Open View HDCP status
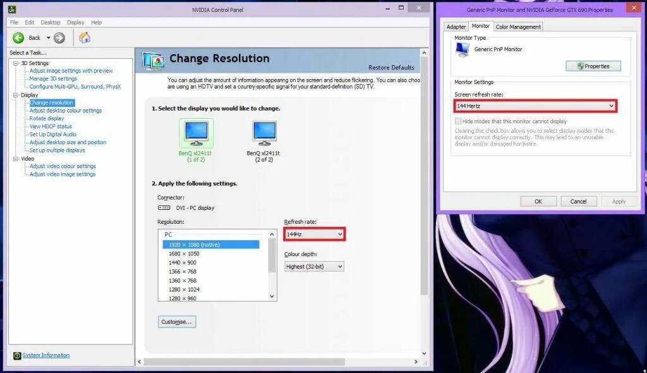 point(51,126)
